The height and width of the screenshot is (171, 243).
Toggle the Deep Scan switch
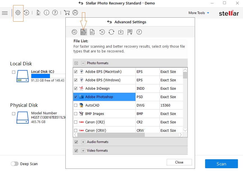15,164
